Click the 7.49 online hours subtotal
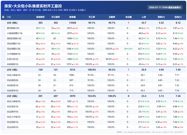The height and width of the screenshot is (135, 187). coord(178,70)
